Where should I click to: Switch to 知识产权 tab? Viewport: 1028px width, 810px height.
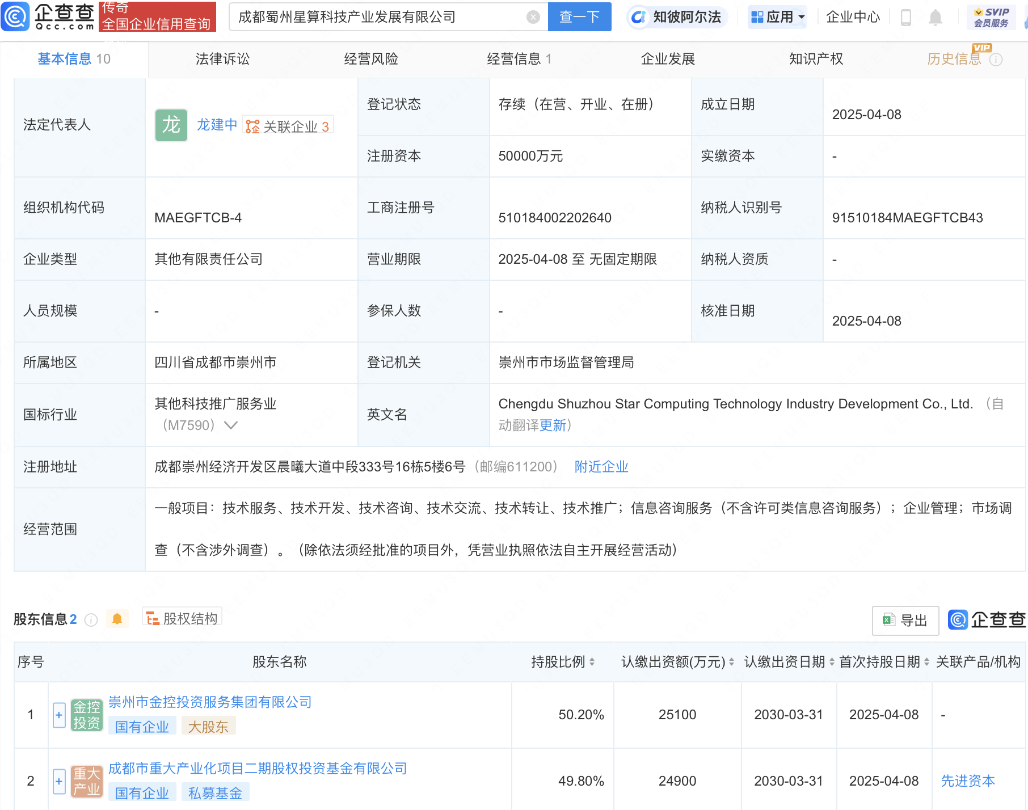click(x=816, y=59)
